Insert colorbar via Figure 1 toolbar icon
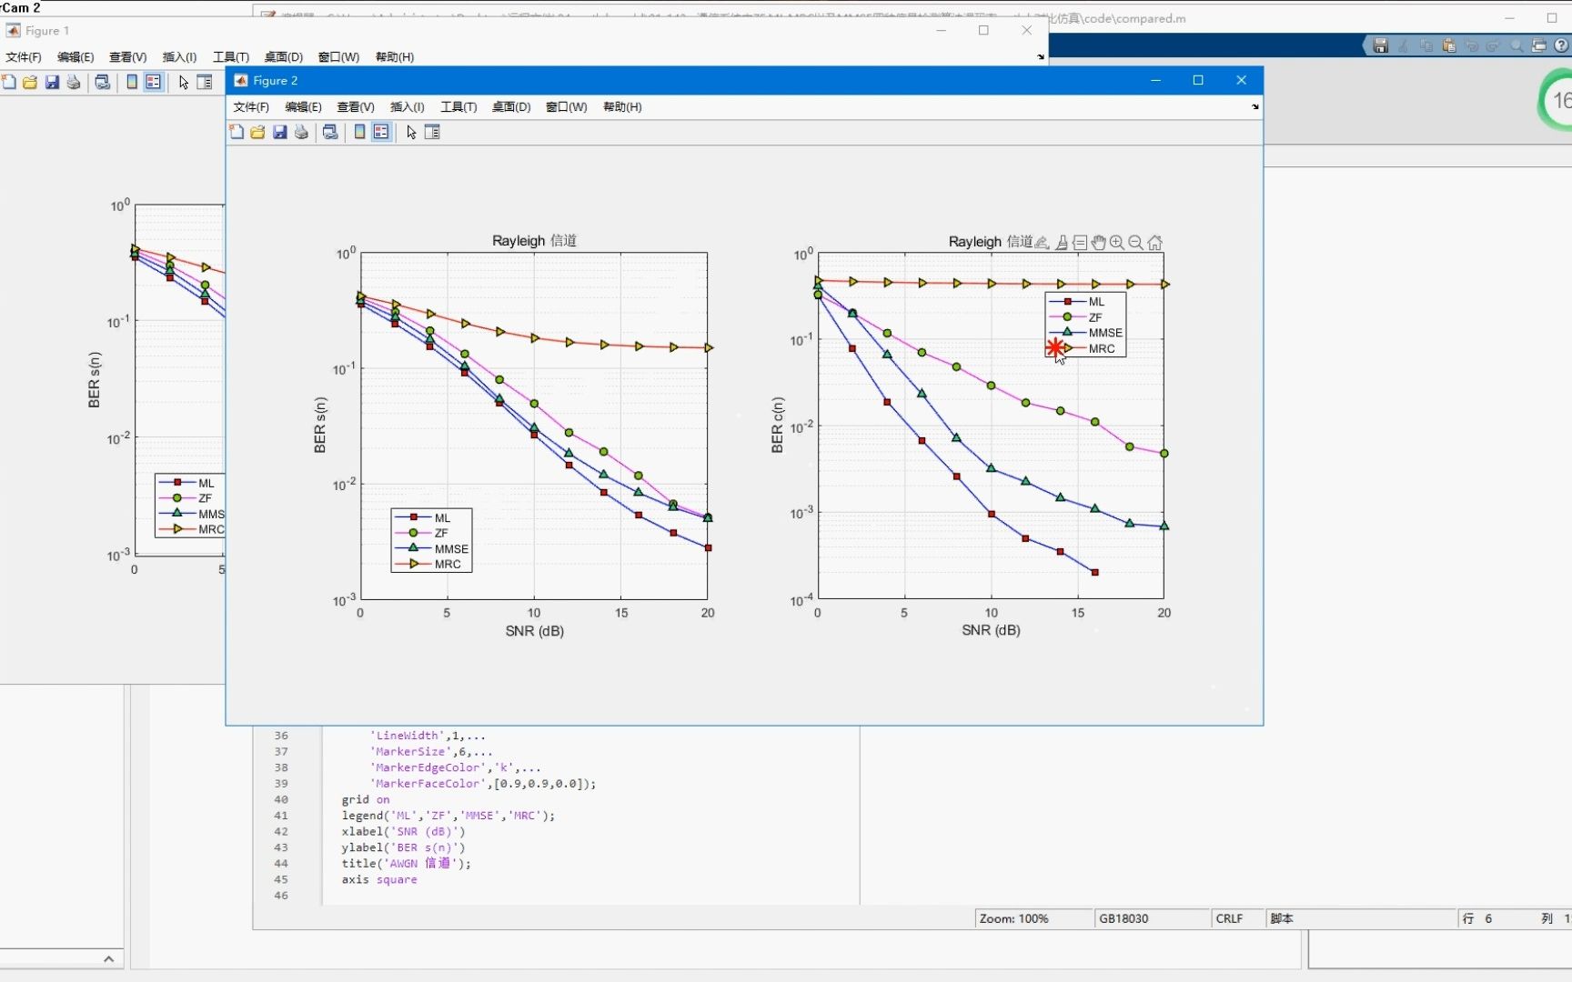This screenshot has width=1572, height=982. pos(133,82)
